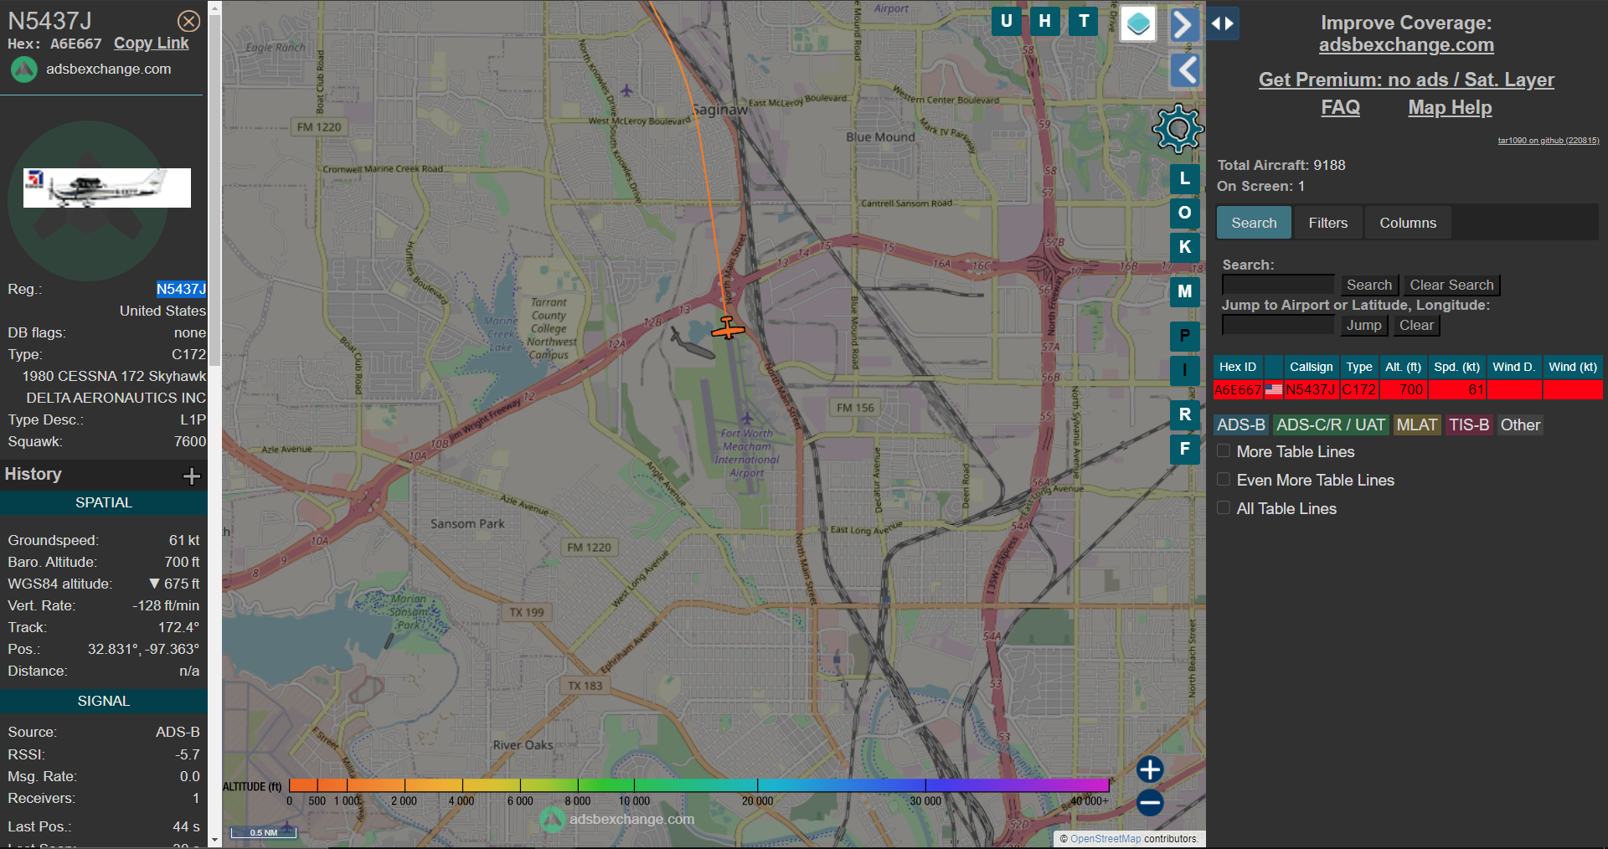Click the adsbexchange logo in info panel
Viewport: 1608px width, 849px height.
click(24, 69)
